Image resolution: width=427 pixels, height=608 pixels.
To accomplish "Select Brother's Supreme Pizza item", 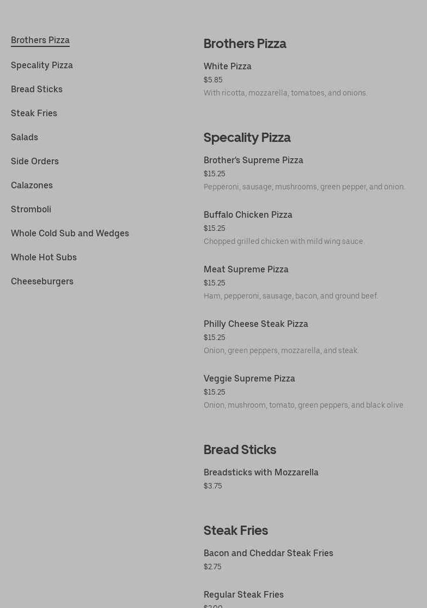I will (x=253, y=160).
